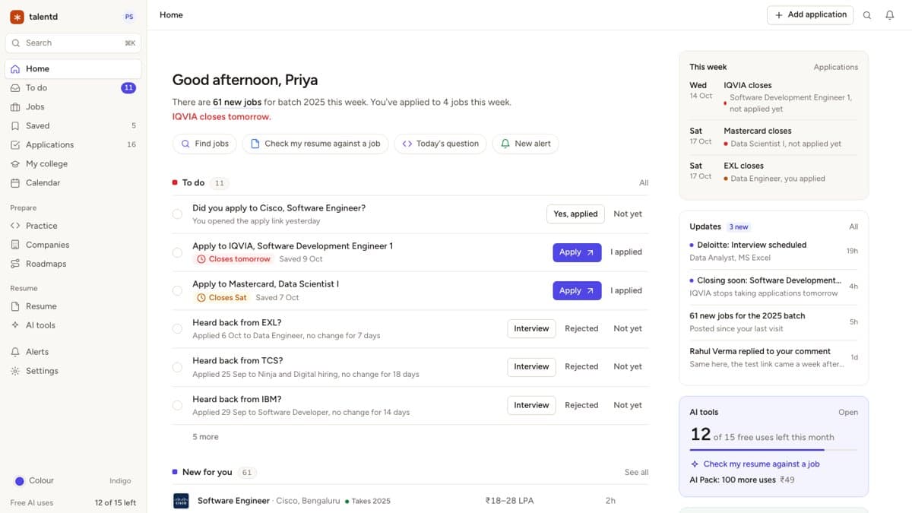The width and height of the screenshot is (912, 513).
Task: Click the Cisco logo next to Software Engineer
Action: [x=181, y=501]
